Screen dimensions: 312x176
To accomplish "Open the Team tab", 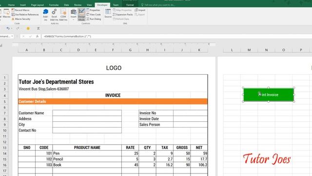I will click(116, 5).
